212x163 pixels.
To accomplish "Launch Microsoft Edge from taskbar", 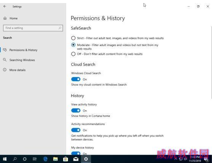I will [45, 159].
